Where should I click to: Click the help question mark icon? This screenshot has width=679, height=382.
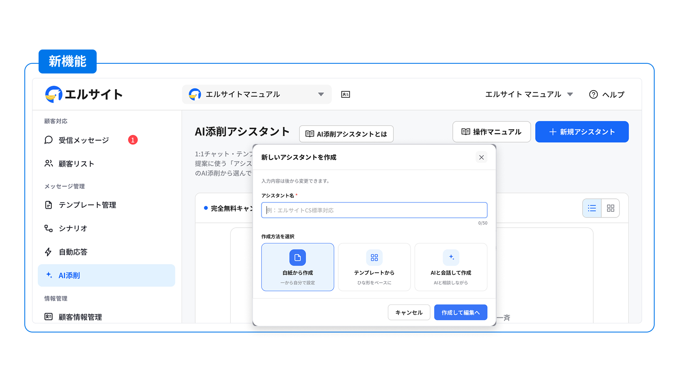pos(593,95)
